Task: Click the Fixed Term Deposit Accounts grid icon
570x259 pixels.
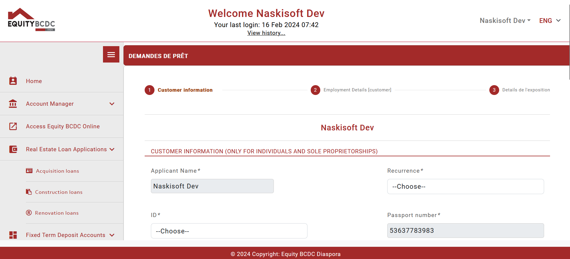Action: pyautogui.click(x=13, y=235)
